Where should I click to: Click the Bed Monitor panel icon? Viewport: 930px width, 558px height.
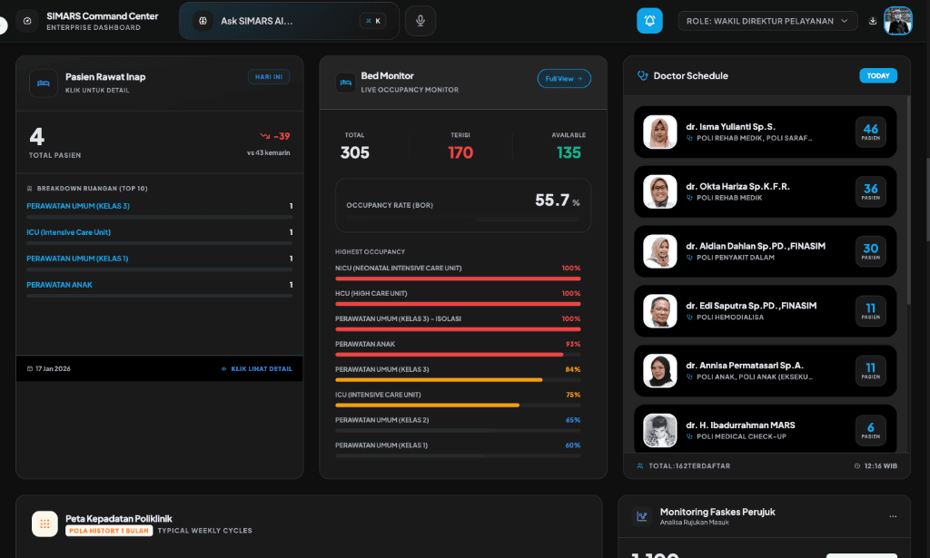point(345,83)
